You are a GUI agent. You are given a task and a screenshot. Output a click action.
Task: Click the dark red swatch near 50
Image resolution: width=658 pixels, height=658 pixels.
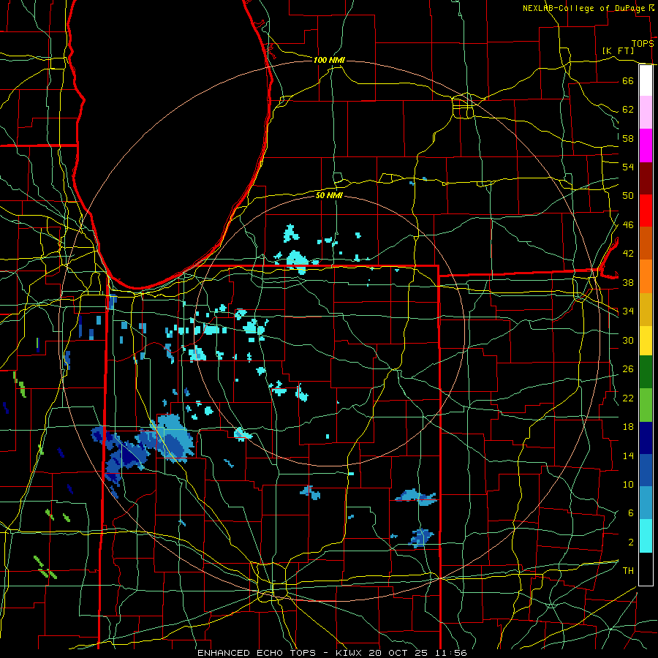646,178
